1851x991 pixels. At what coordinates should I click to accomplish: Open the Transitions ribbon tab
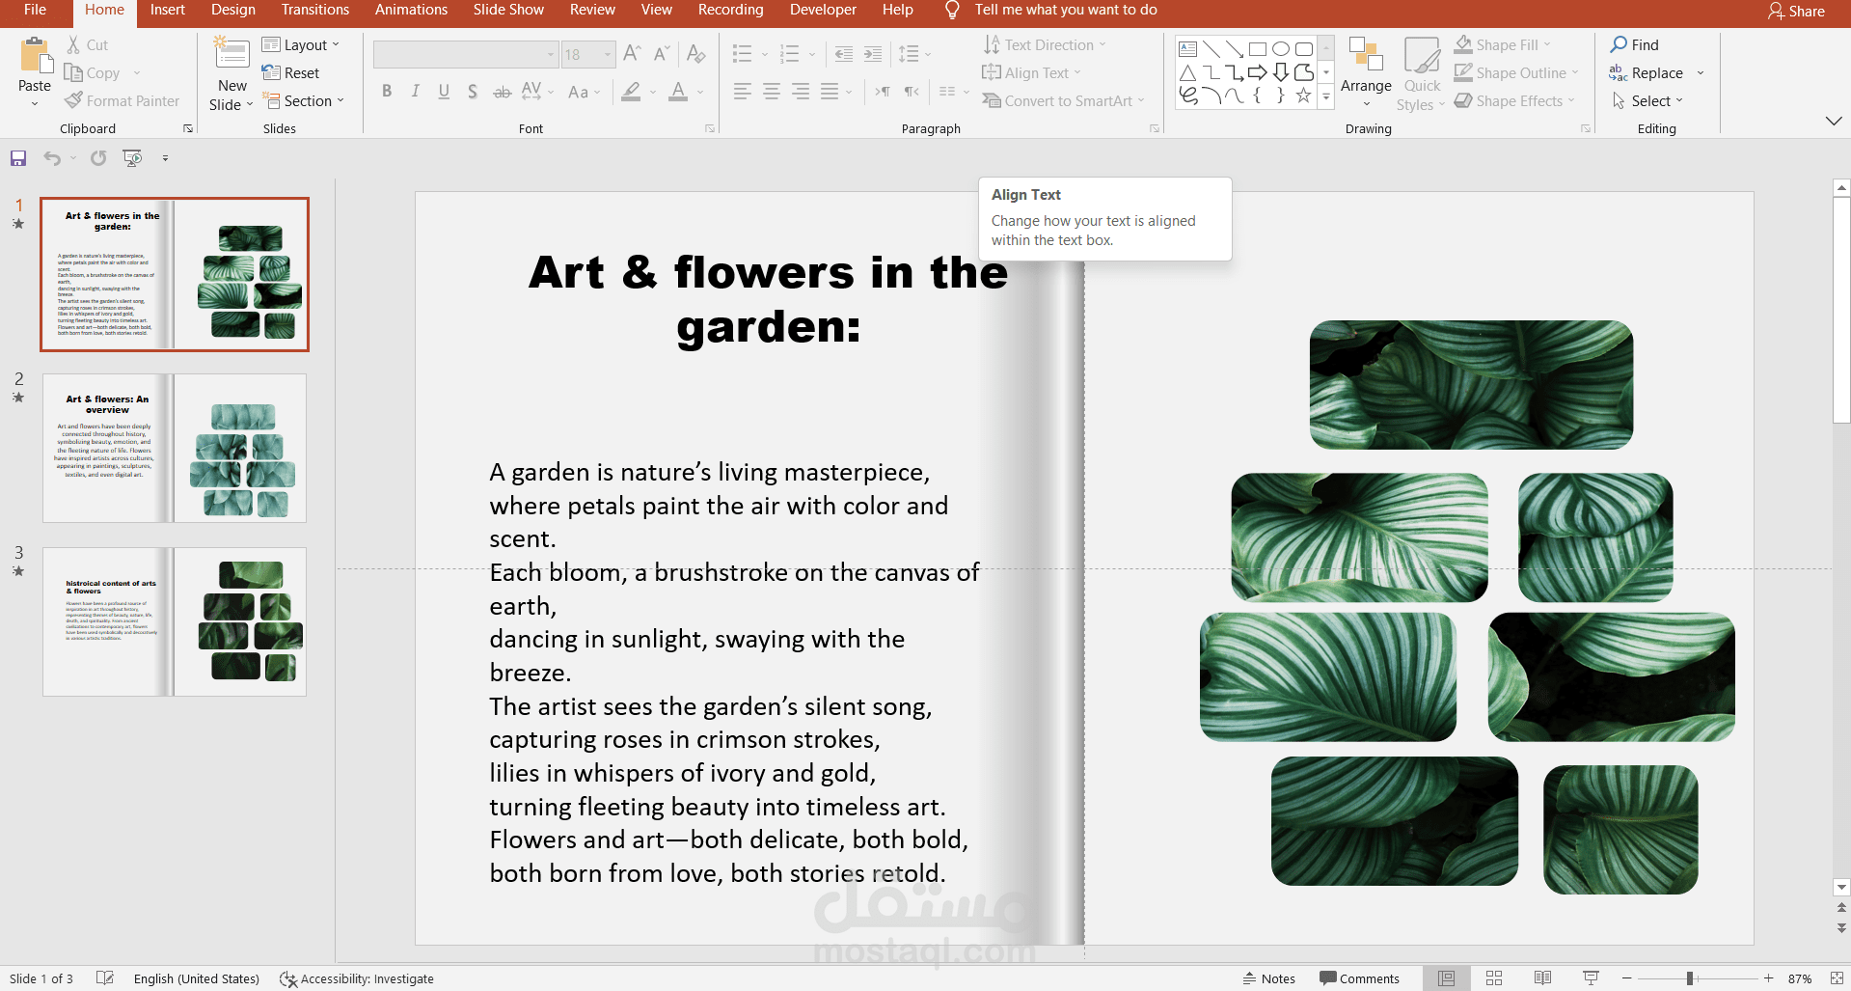pos(315,10)
